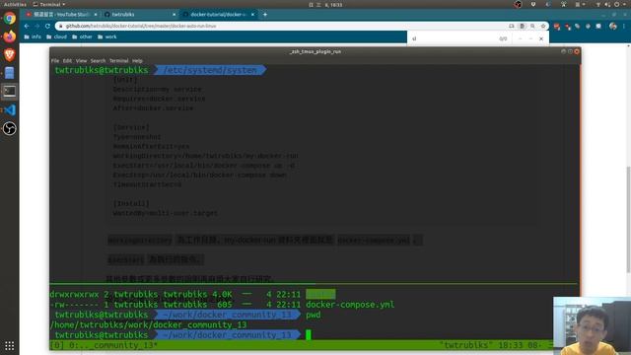Launch Firefox from the dock
631x355 pixels.
9,36
